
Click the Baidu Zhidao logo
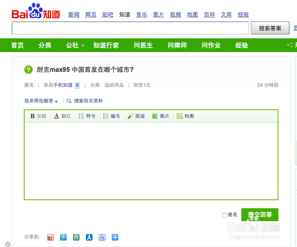pyautogui.click(x=36, y=11)
